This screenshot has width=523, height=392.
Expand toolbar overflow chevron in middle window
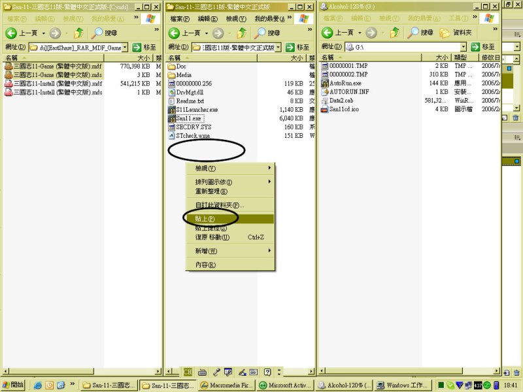(x=310, y=29)
